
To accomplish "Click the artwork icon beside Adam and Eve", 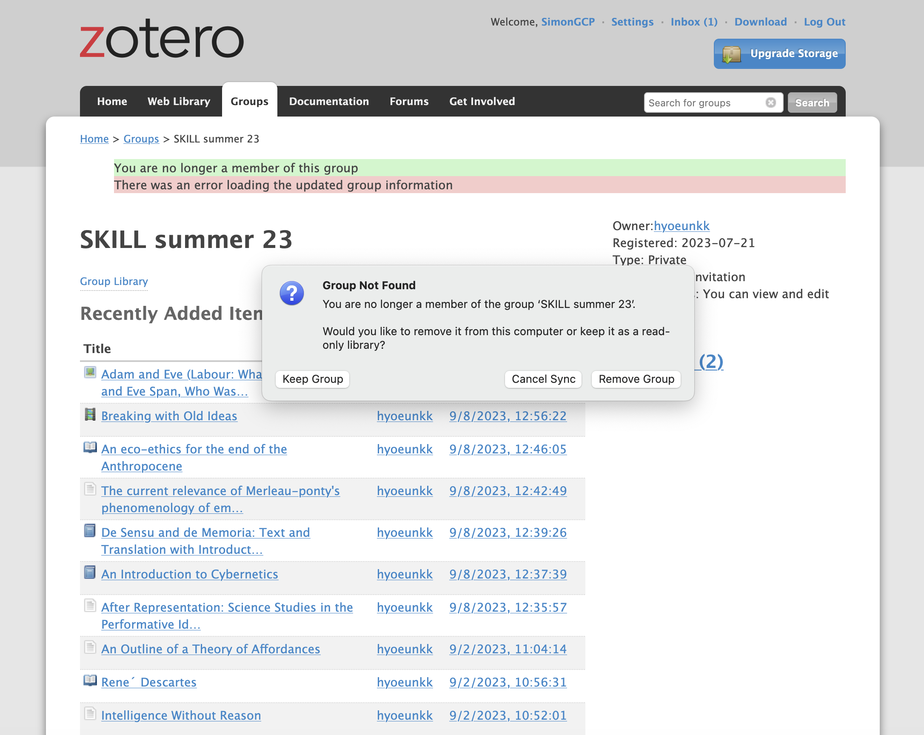I will click(x=90, y=373).
